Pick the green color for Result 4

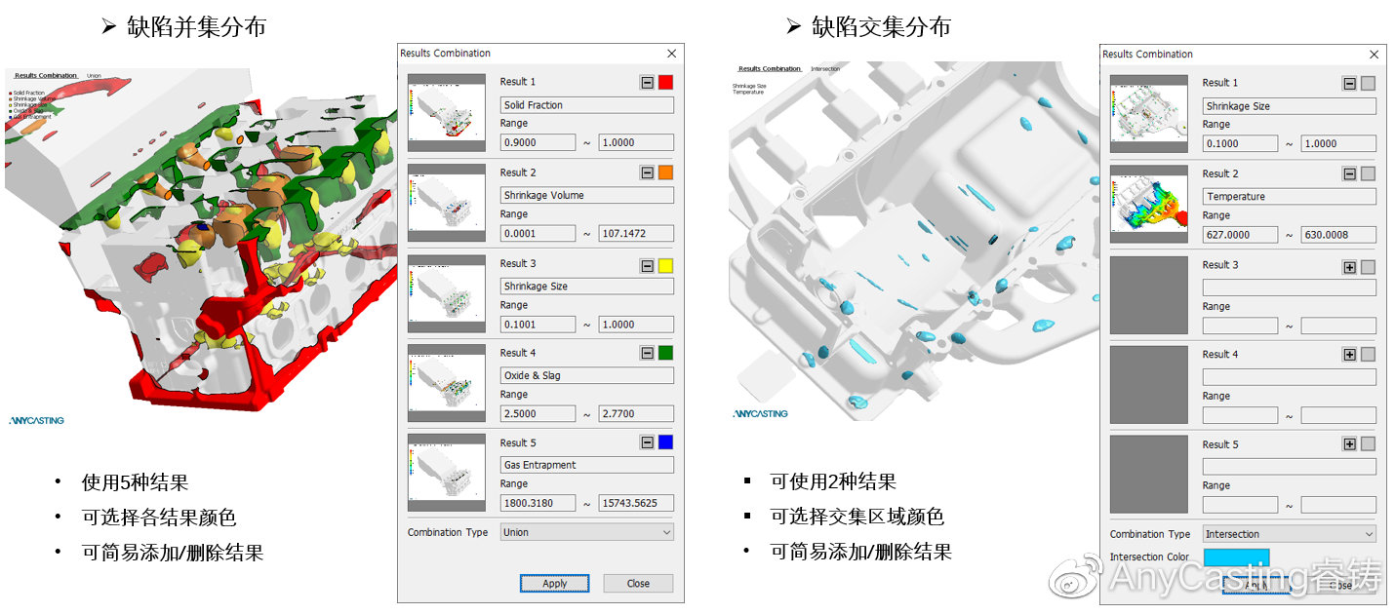665,353
